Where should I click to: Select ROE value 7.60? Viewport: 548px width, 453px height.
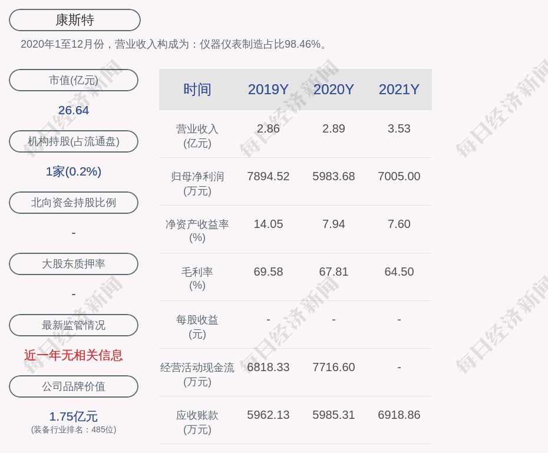(x=399, y=224)
